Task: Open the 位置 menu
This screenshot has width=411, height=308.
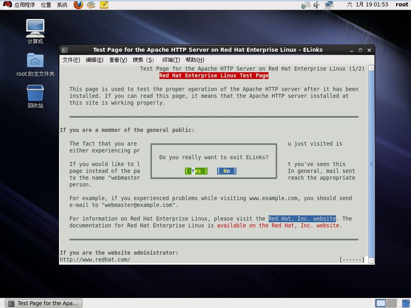Action: tap(46, 5)
